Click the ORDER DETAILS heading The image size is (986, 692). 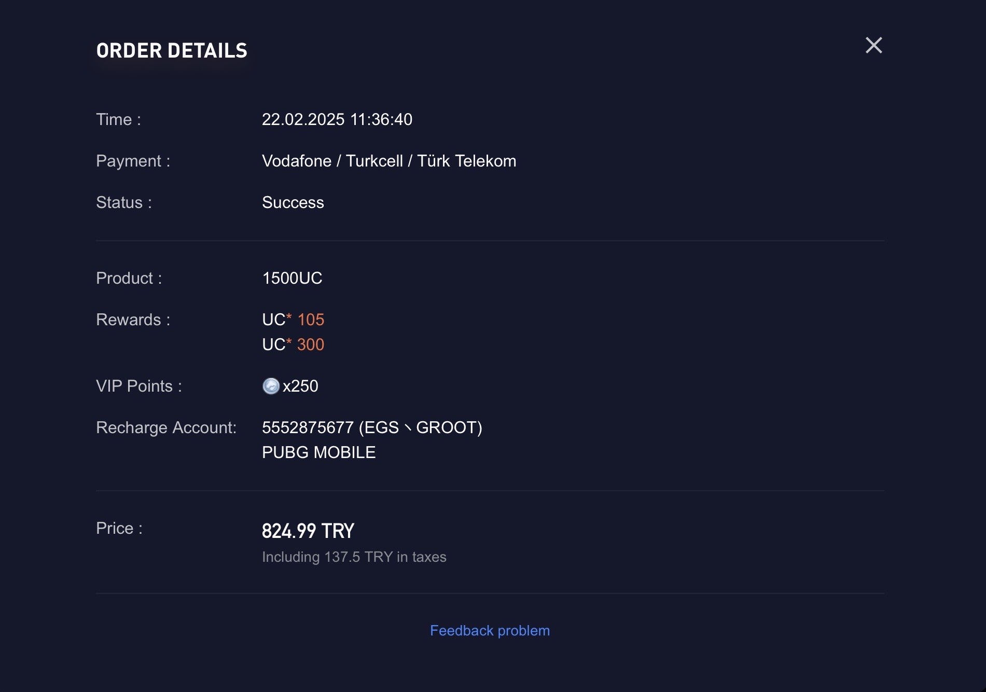172,50
